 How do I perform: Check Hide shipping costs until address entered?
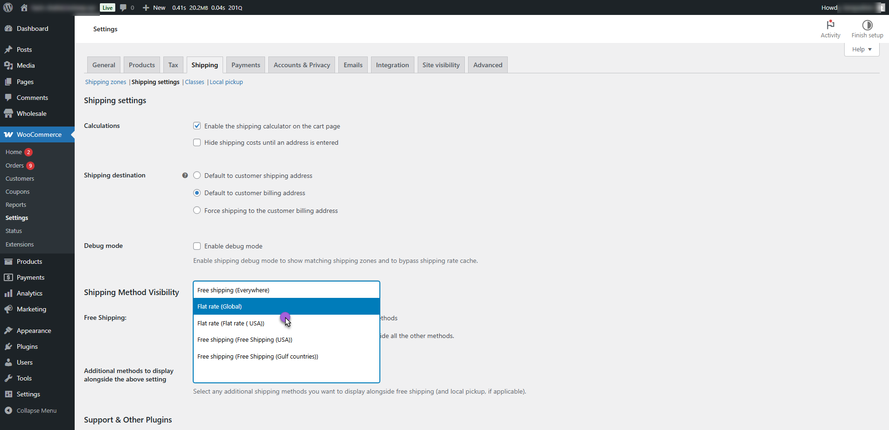(197, 142)
